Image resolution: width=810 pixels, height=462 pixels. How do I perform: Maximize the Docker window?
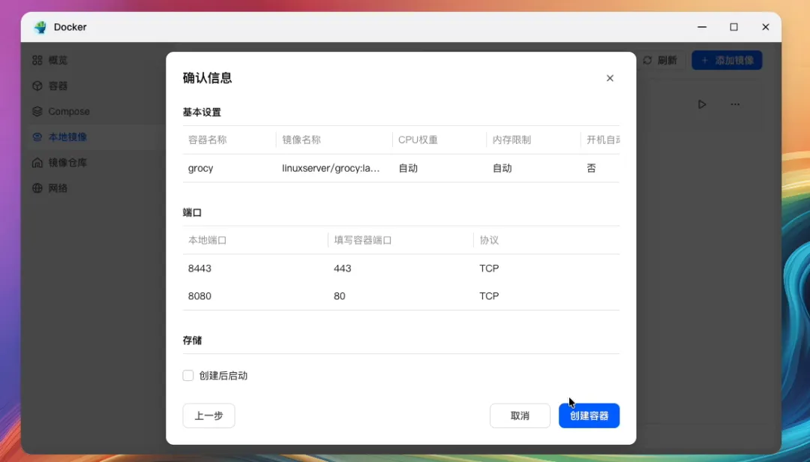click(x=733, y=27)
